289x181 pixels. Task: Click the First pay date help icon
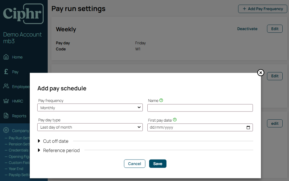(x=175, y=120)
